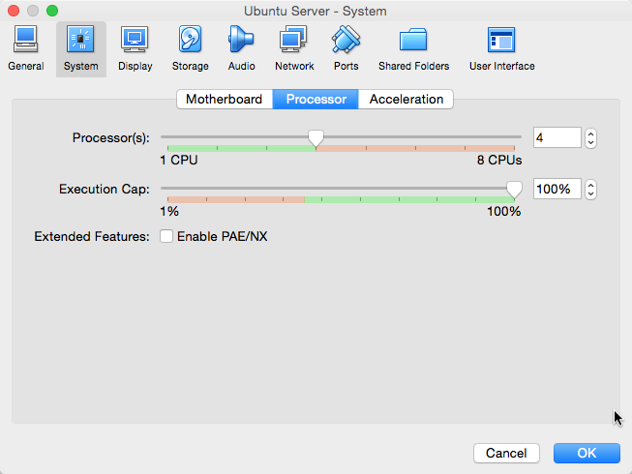
Task: Close the settings window with red button
Action: pyautogui.click(x=14, y=11)
